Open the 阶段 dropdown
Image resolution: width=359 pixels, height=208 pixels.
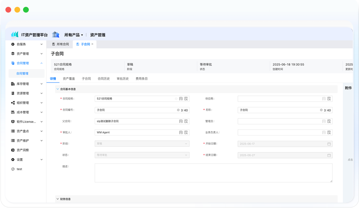[142, 144]
